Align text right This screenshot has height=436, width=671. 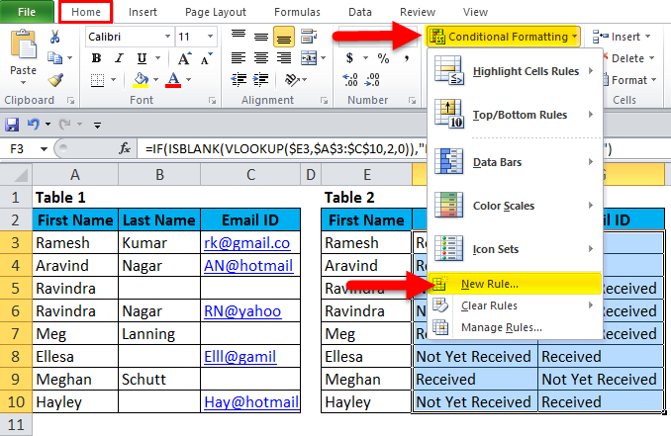284,57
